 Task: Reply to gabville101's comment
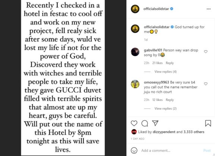[x=170, y=63]
